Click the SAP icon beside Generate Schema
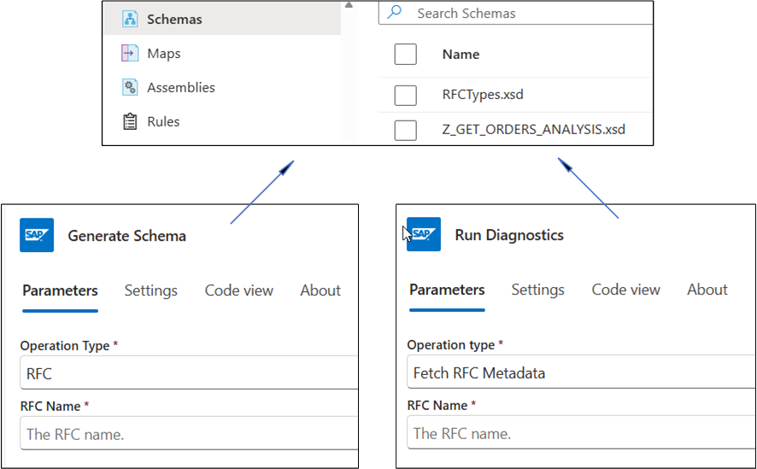 pos(37,235)
